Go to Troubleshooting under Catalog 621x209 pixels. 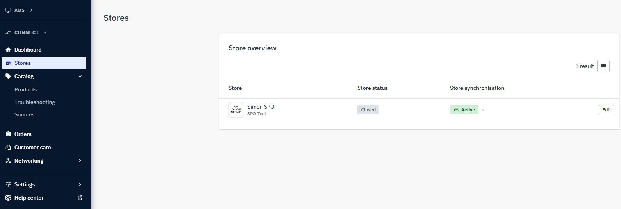click(35, 102)
